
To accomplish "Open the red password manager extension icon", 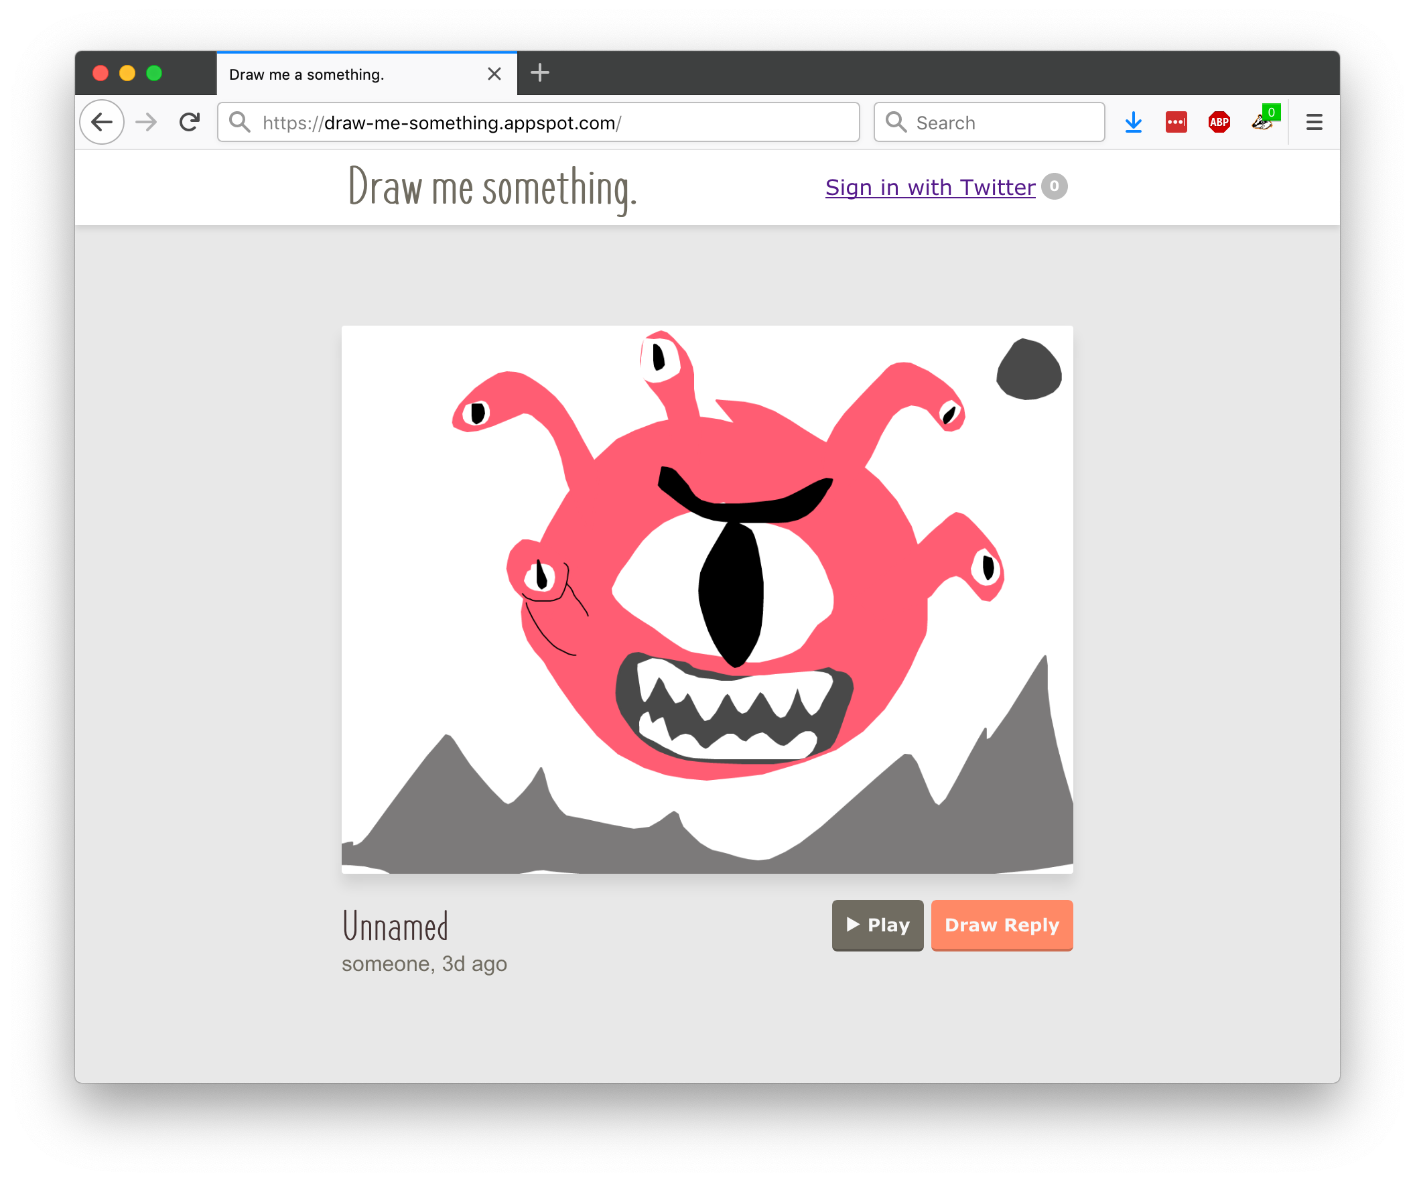I will [1176, 122].
